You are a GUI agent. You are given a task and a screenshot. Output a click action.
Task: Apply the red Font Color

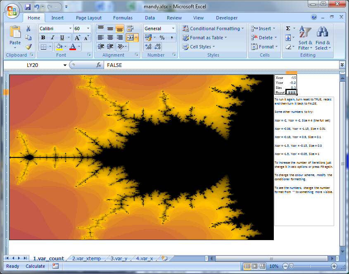click(73, 47)
